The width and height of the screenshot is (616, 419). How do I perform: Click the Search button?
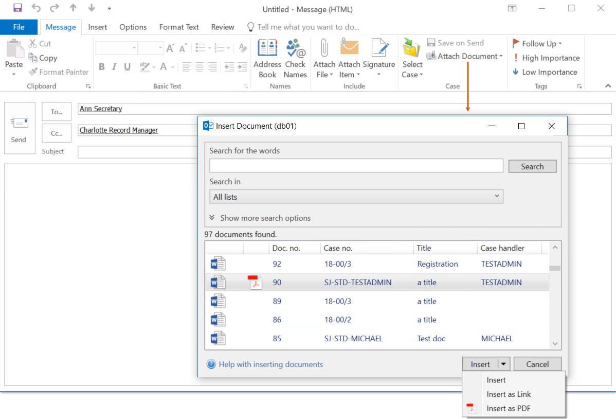click(x=532, y=166)
